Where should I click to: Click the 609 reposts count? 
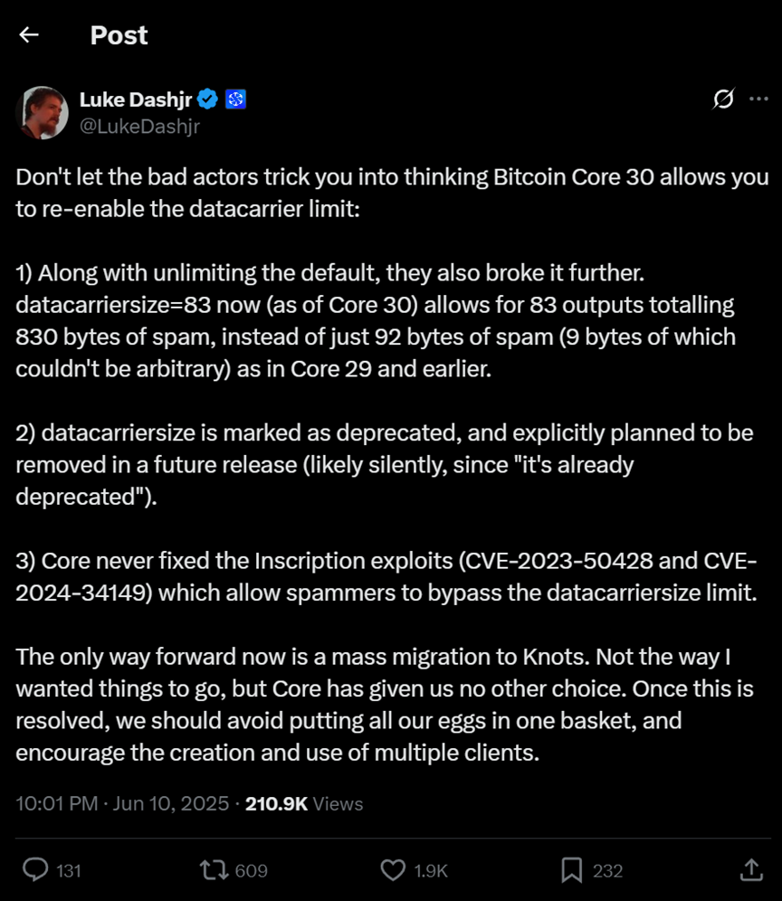(251, 871)
